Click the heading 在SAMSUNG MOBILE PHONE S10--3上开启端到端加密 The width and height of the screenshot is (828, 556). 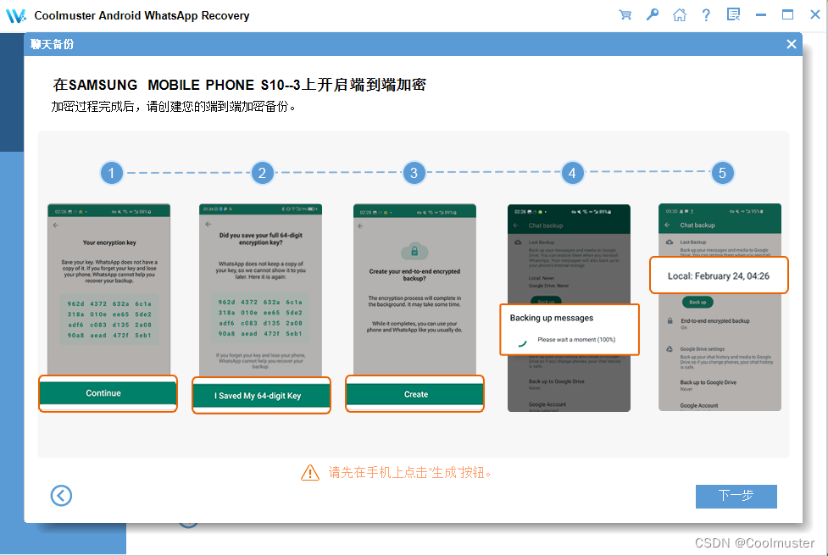coord(239,85)
